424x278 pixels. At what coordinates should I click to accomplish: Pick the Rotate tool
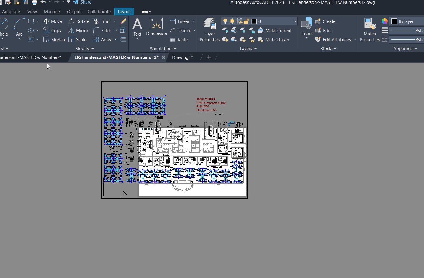click(79, 21)
